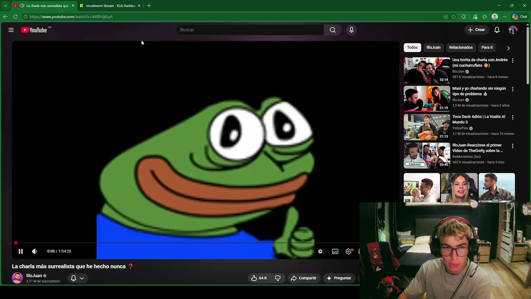This screenshot has width=531, height=299.
Task: Open options for 'Toca Decir Adiós' video
Action: [x=512, y=118]
